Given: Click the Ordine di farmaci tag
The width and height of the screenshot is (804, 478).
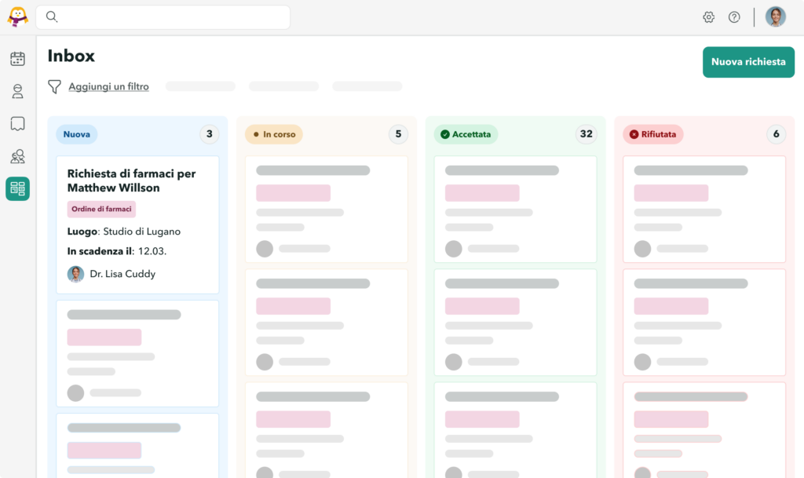Looking at the screenshot, I should click(x=101, y=209).
